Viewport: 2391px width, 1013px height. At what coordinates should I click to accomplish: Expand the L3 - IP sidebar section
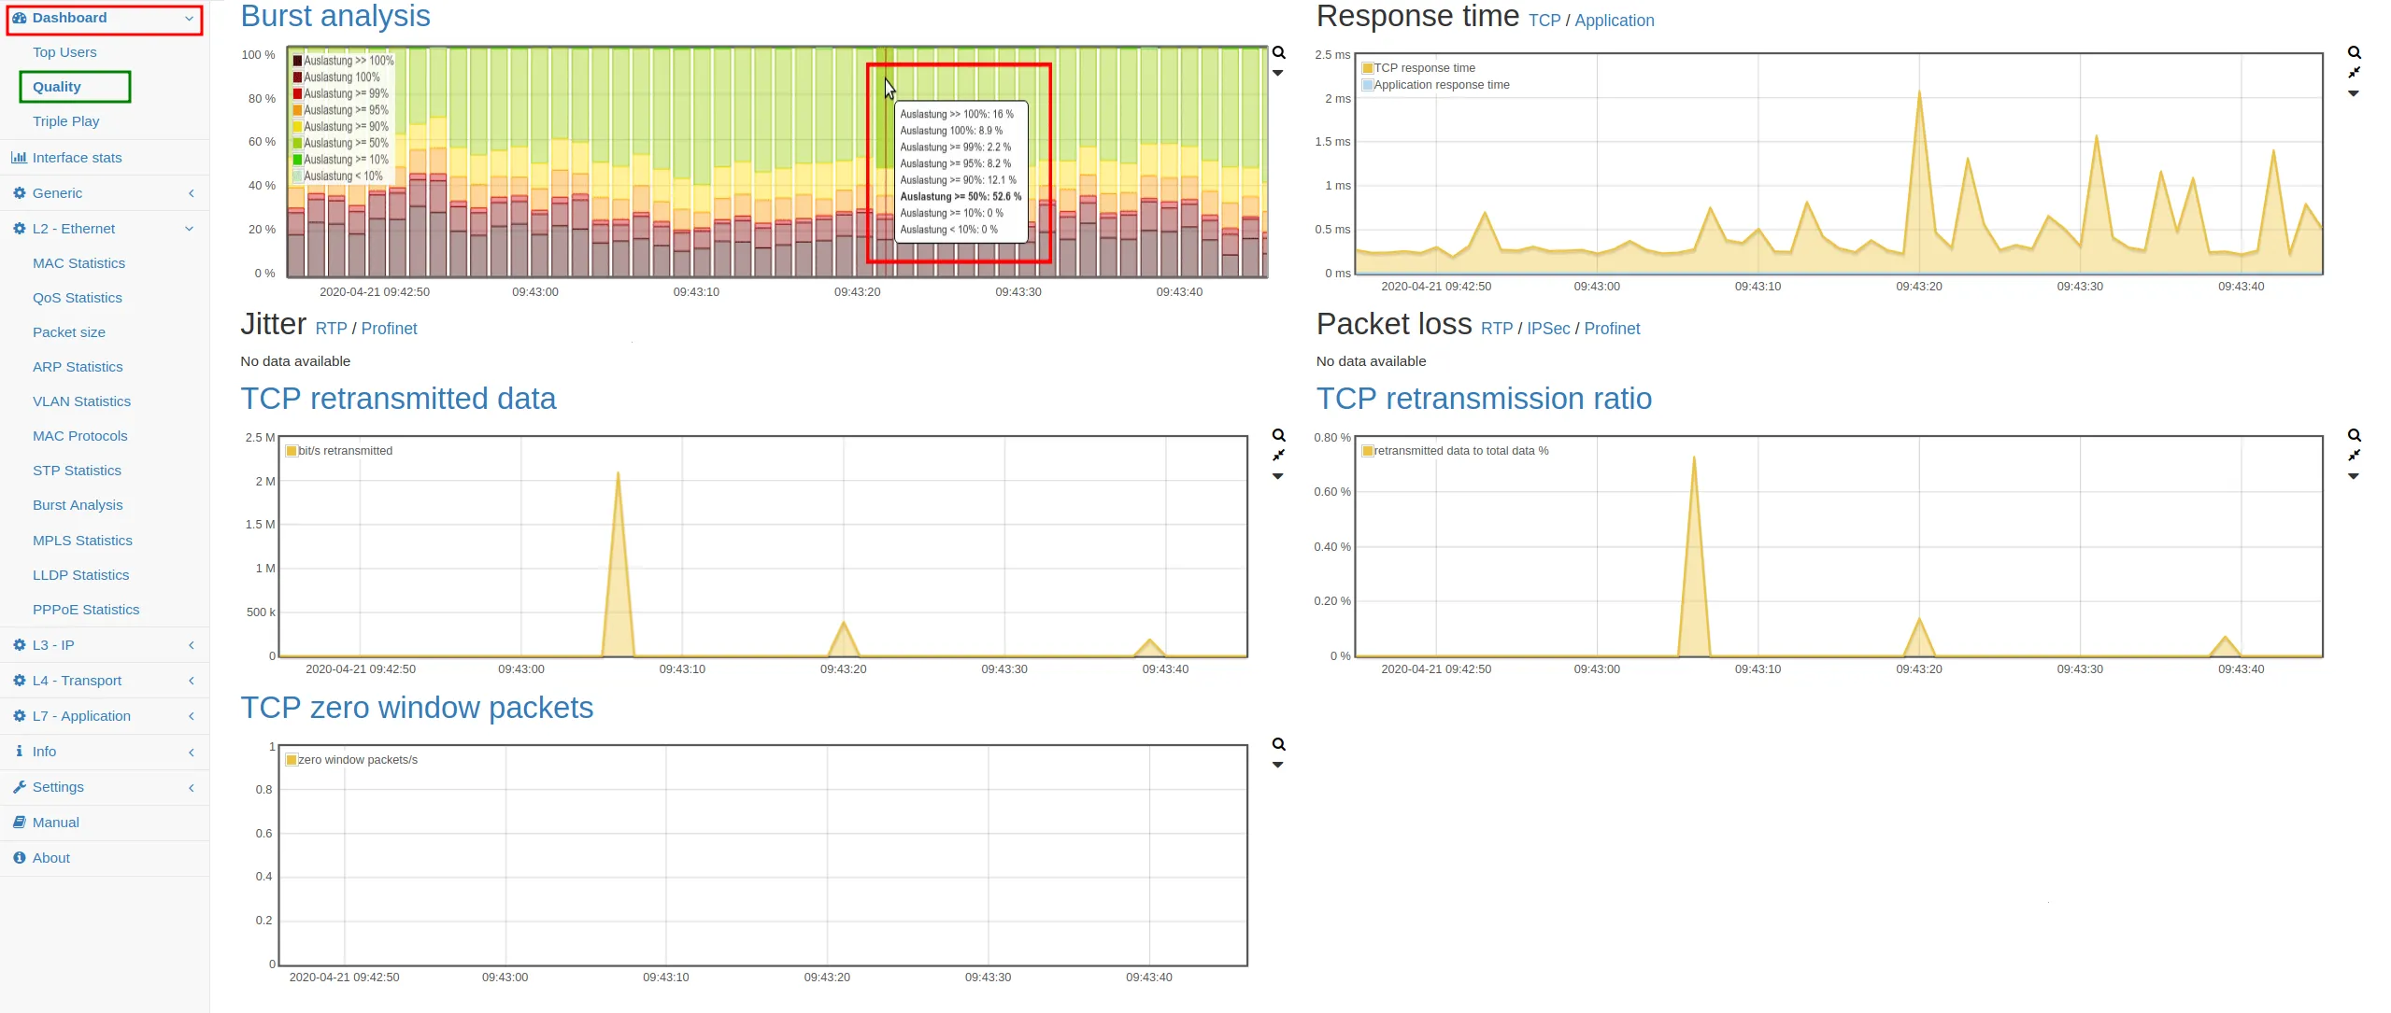click(x=53, y=645)
